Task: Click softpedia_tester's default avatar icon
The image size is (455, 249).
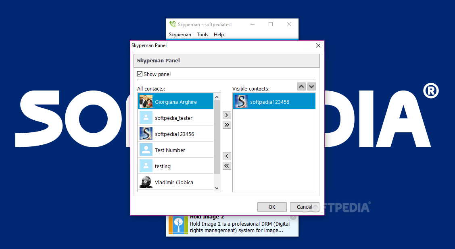Action: [146, 117]
